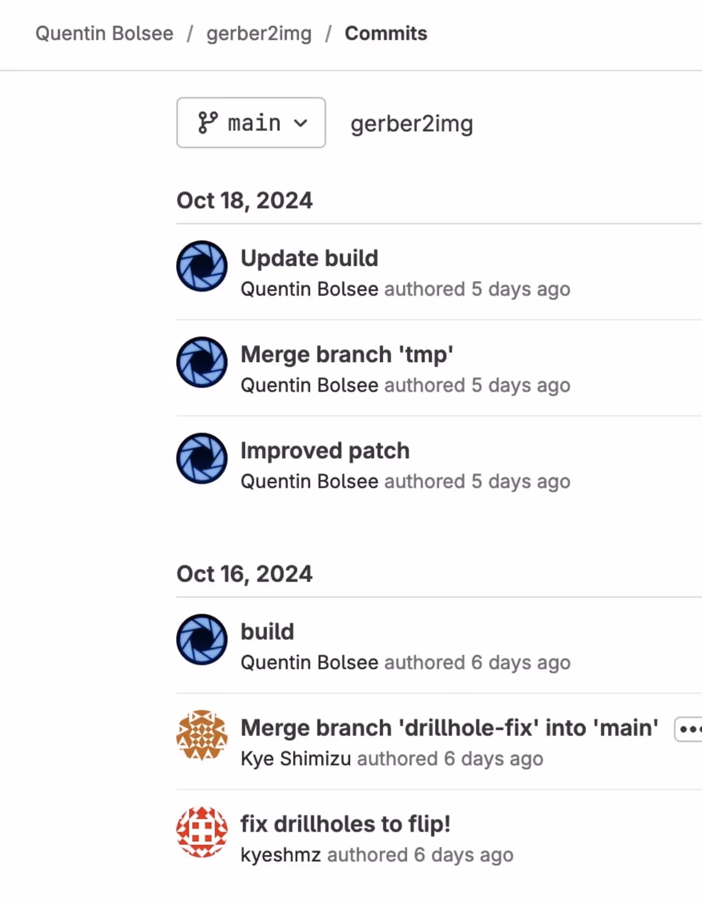
Task: Click the avatar beside the build commit
Action: click(x=202, y=640)
